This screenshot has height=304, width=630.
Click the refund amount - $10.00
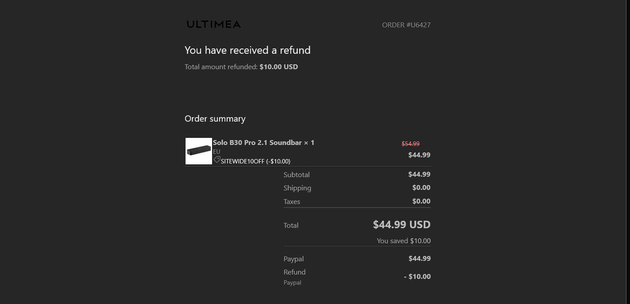point(417,277)
